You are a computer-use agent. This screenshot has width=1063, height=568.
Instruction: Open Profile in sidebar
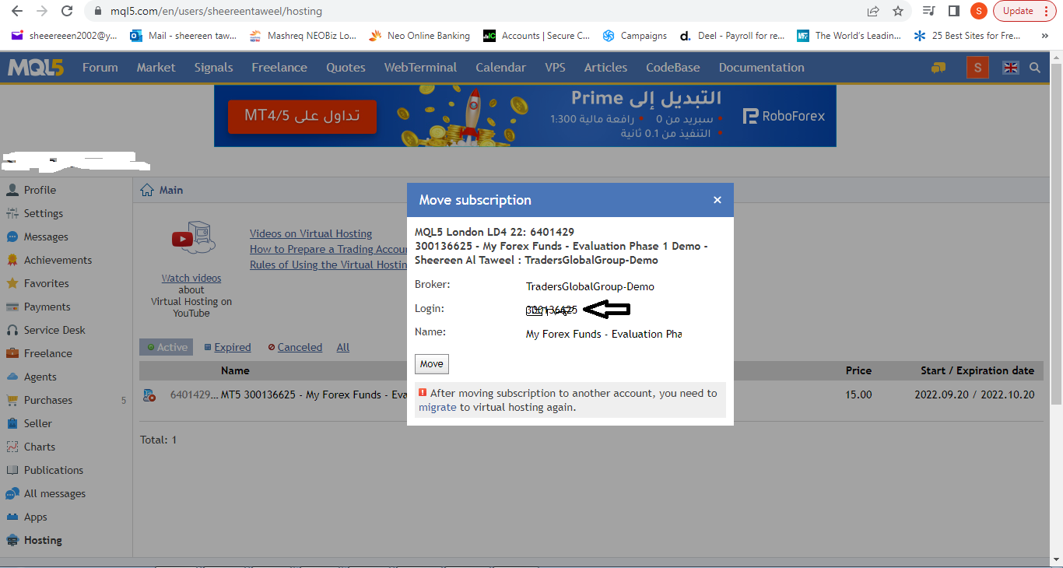[x=40, y=190]
